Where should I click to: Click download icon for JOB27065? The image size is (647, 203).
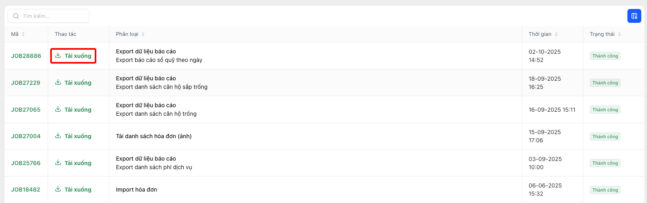coord(58,109)
